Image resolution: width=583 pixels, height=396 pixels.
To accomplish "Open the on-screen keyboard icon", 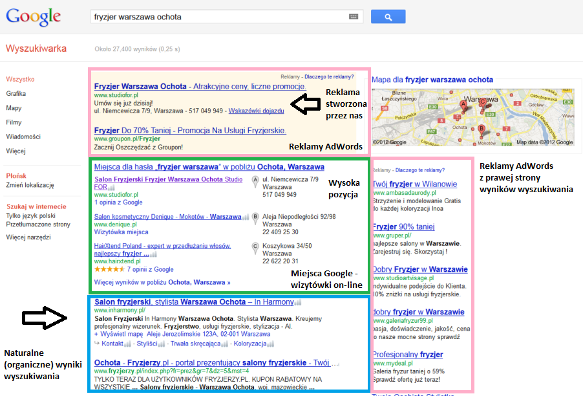I will click(x=354, y=16).
